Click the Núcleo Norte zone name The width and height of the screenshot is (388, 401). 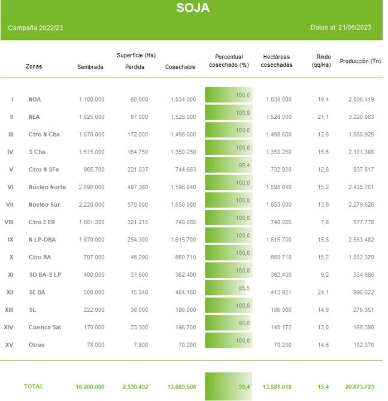(x=47, y=187)
